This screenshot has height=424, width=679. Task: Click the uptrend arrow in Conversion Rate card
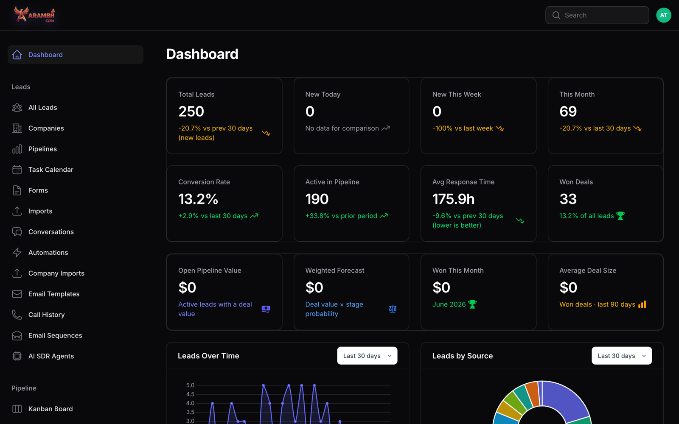(x=254, y=216)
